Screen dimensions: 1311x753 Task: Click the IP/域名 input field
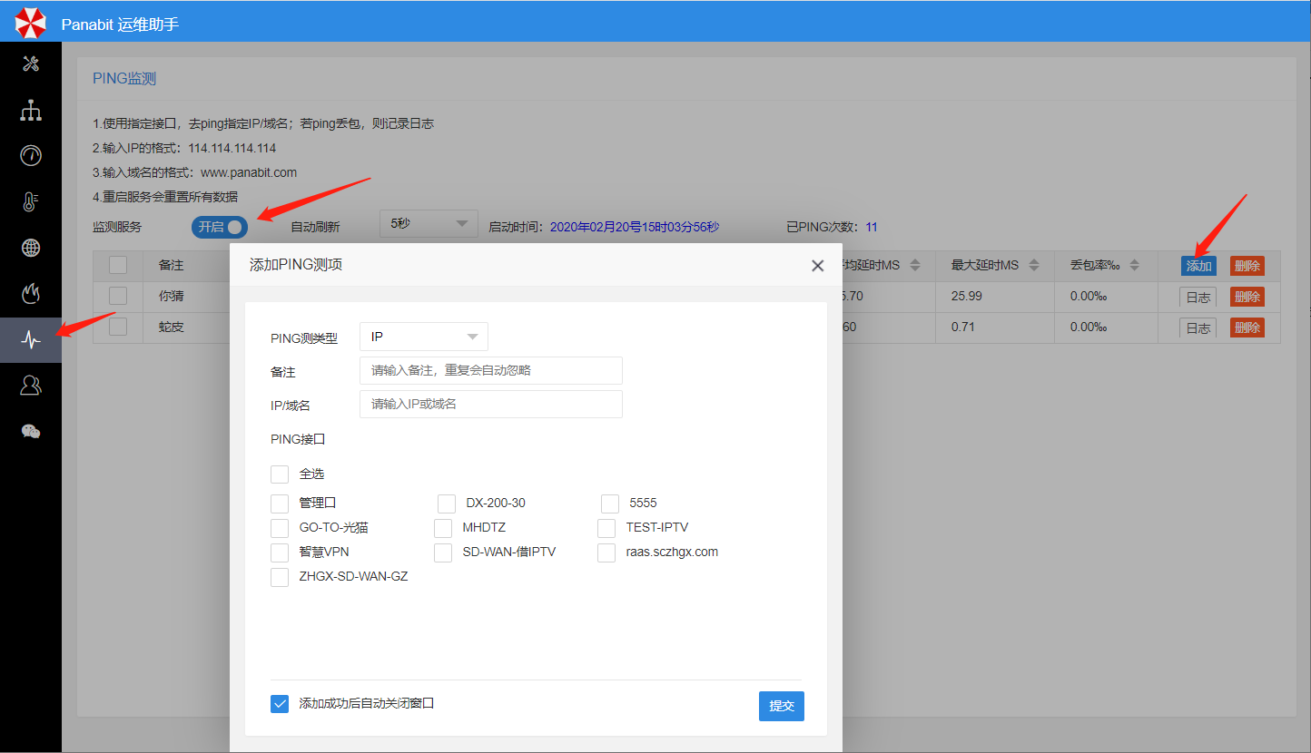tap(490, 405)
